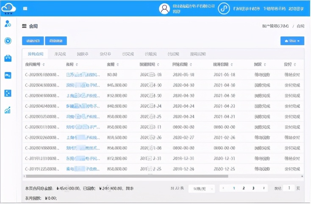Switch to the fifth tab
311x204 pixels.
pyautogui.click(x=128, y=54)
